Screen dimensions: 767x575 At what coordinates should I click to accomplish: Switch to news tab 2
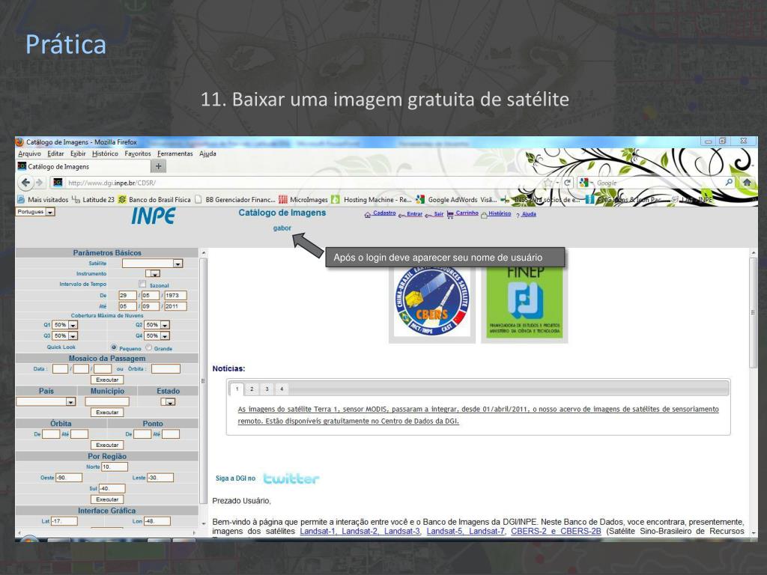point(252,389)
